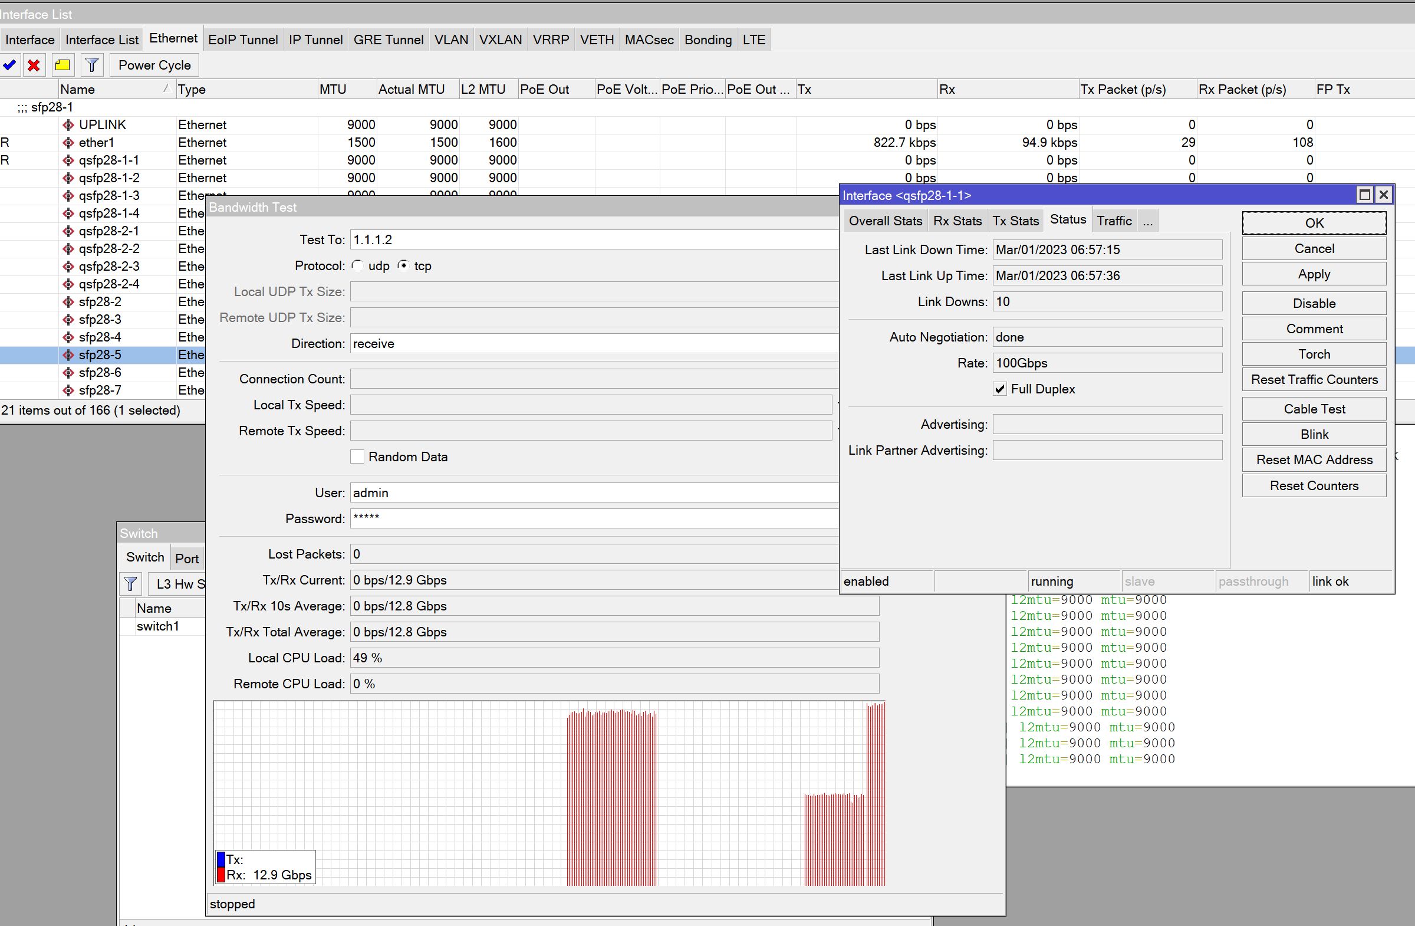Screen dimensions: 1415x926
Task: Click the red X disable icon
Action: click(34, 65)
